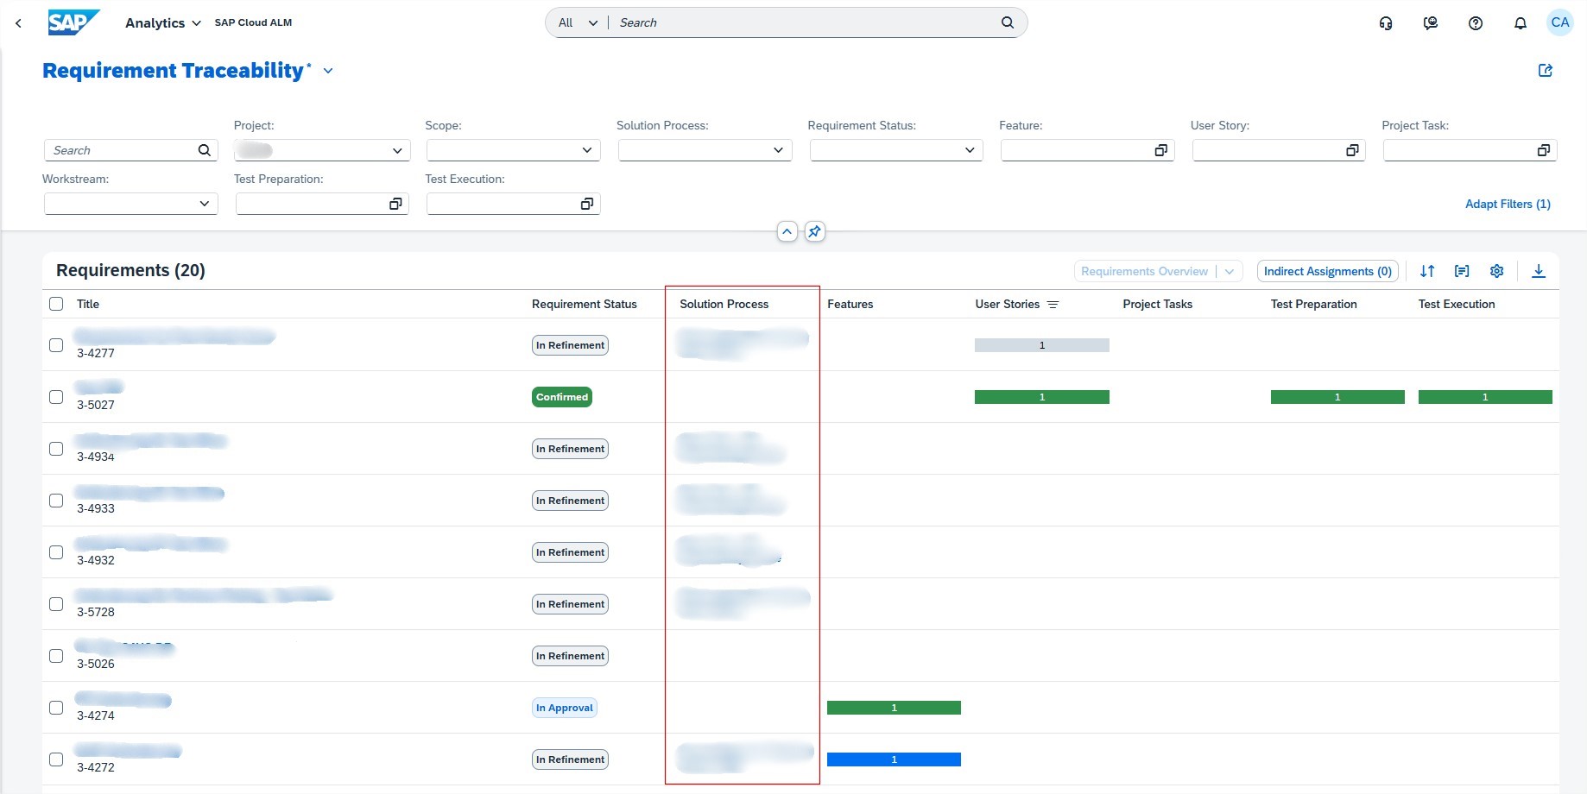
Task: Collapse the filter header with chevron
Action: (787, 231)
